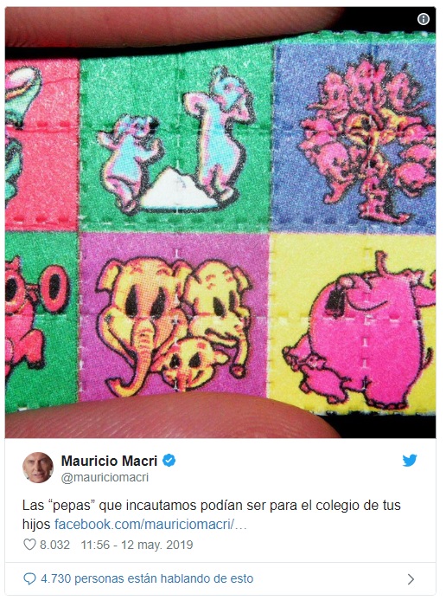The image size is (446, 607).
Task: Click the Mauricio Macri display name
Action: [x=110, y=461]
